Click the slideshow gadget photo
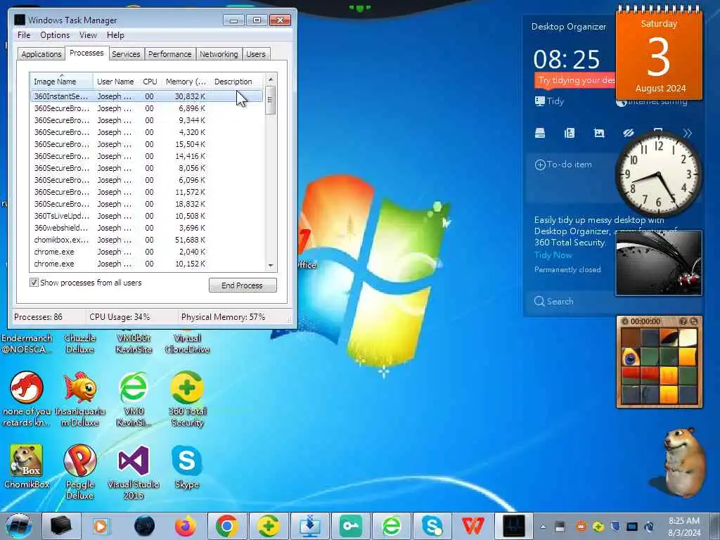The image size is (720, 540). (x=658, y=263)
